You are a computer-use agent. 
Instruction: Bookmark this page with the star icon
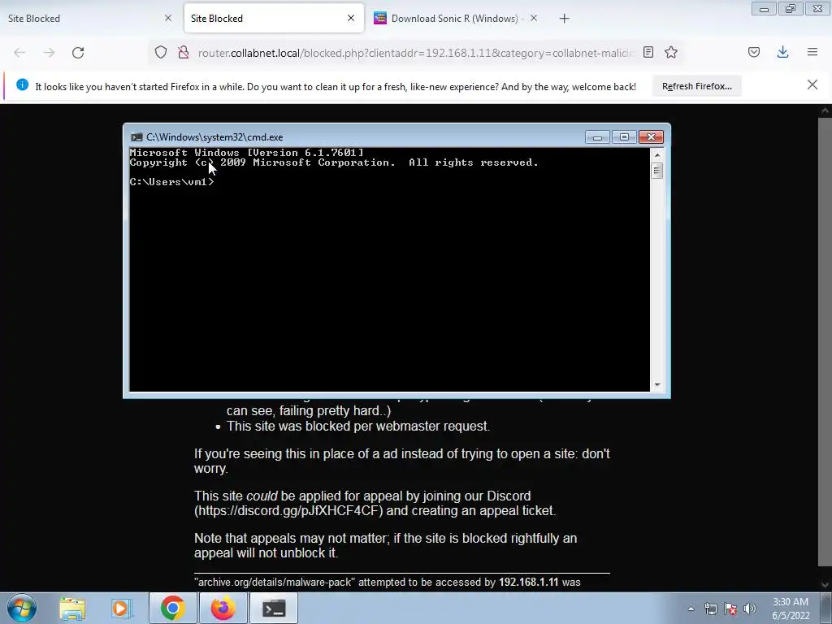point(671,52)
